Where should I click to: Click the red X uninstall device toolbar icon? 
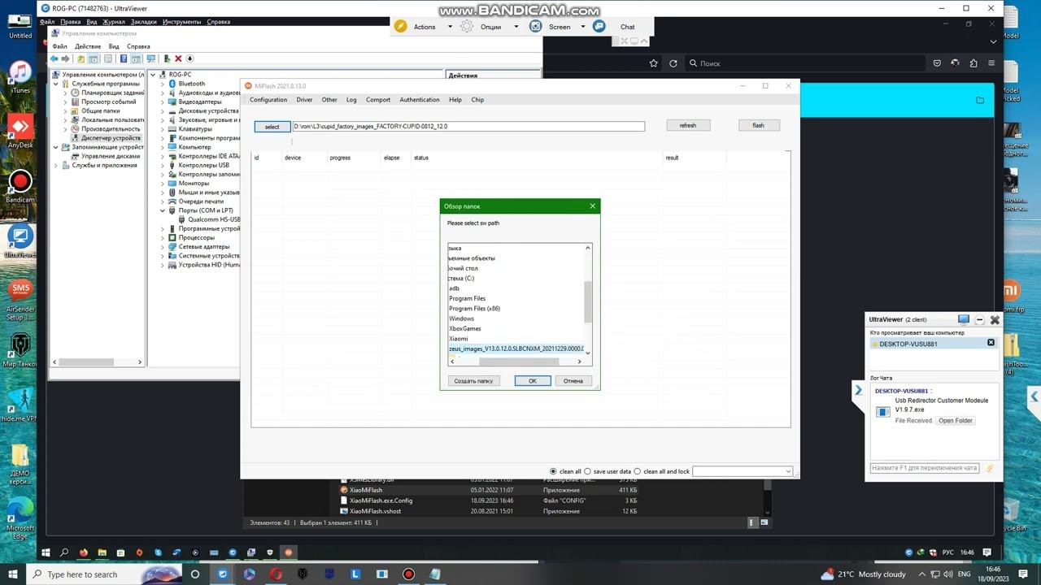[x=178, y=58]
